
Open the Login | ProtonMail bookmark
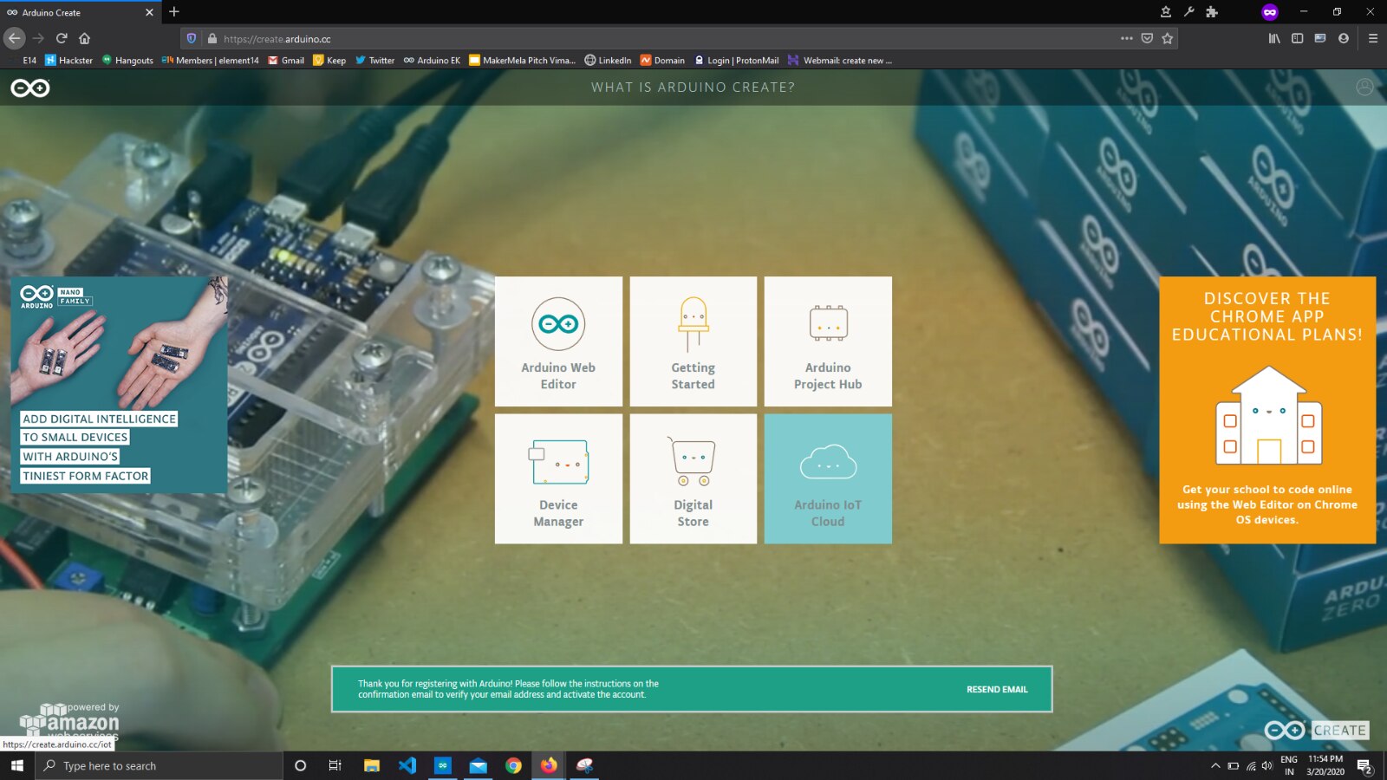click(736, 61)
